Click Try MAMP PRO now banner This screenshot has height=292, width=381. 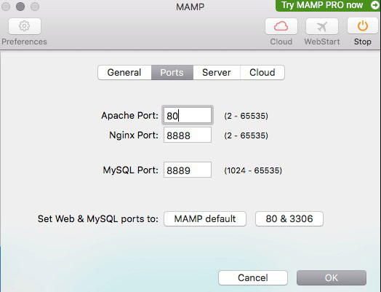[x=328, y=5]
